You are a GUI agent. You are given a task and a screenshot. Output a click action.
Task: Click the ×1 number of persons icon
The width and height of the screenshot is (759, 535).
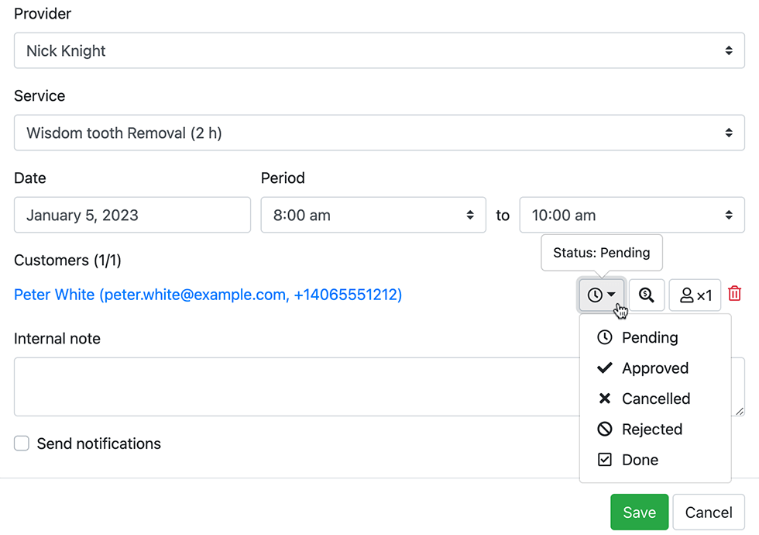[x=695, y=295]
